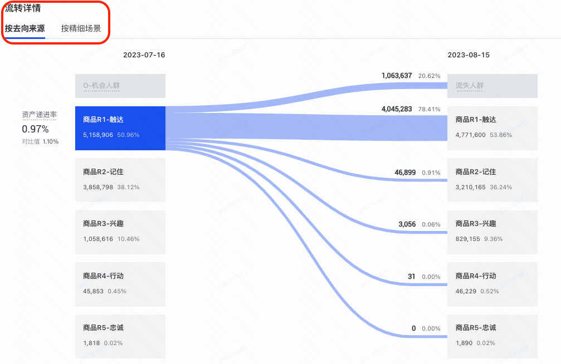Select the left O-机会人群 node
The width and height of the screenshot is (561, 364).
120,86
